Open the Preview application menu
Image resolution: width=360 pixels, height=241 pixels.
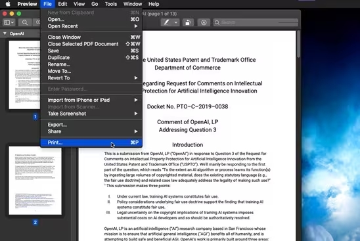point(27,4)
